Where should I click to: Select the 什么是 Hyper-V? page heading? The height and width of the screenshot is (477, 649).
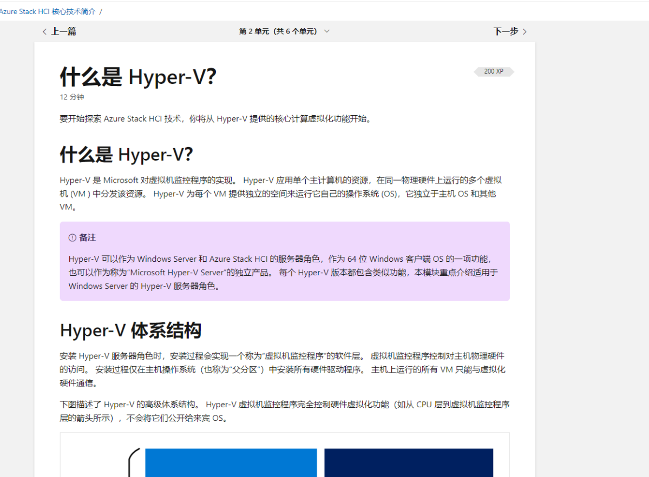pyautogui.click(x=138, y=76)
